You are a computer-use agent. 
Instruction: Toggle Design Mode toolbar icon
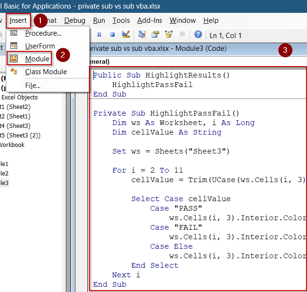125,35
